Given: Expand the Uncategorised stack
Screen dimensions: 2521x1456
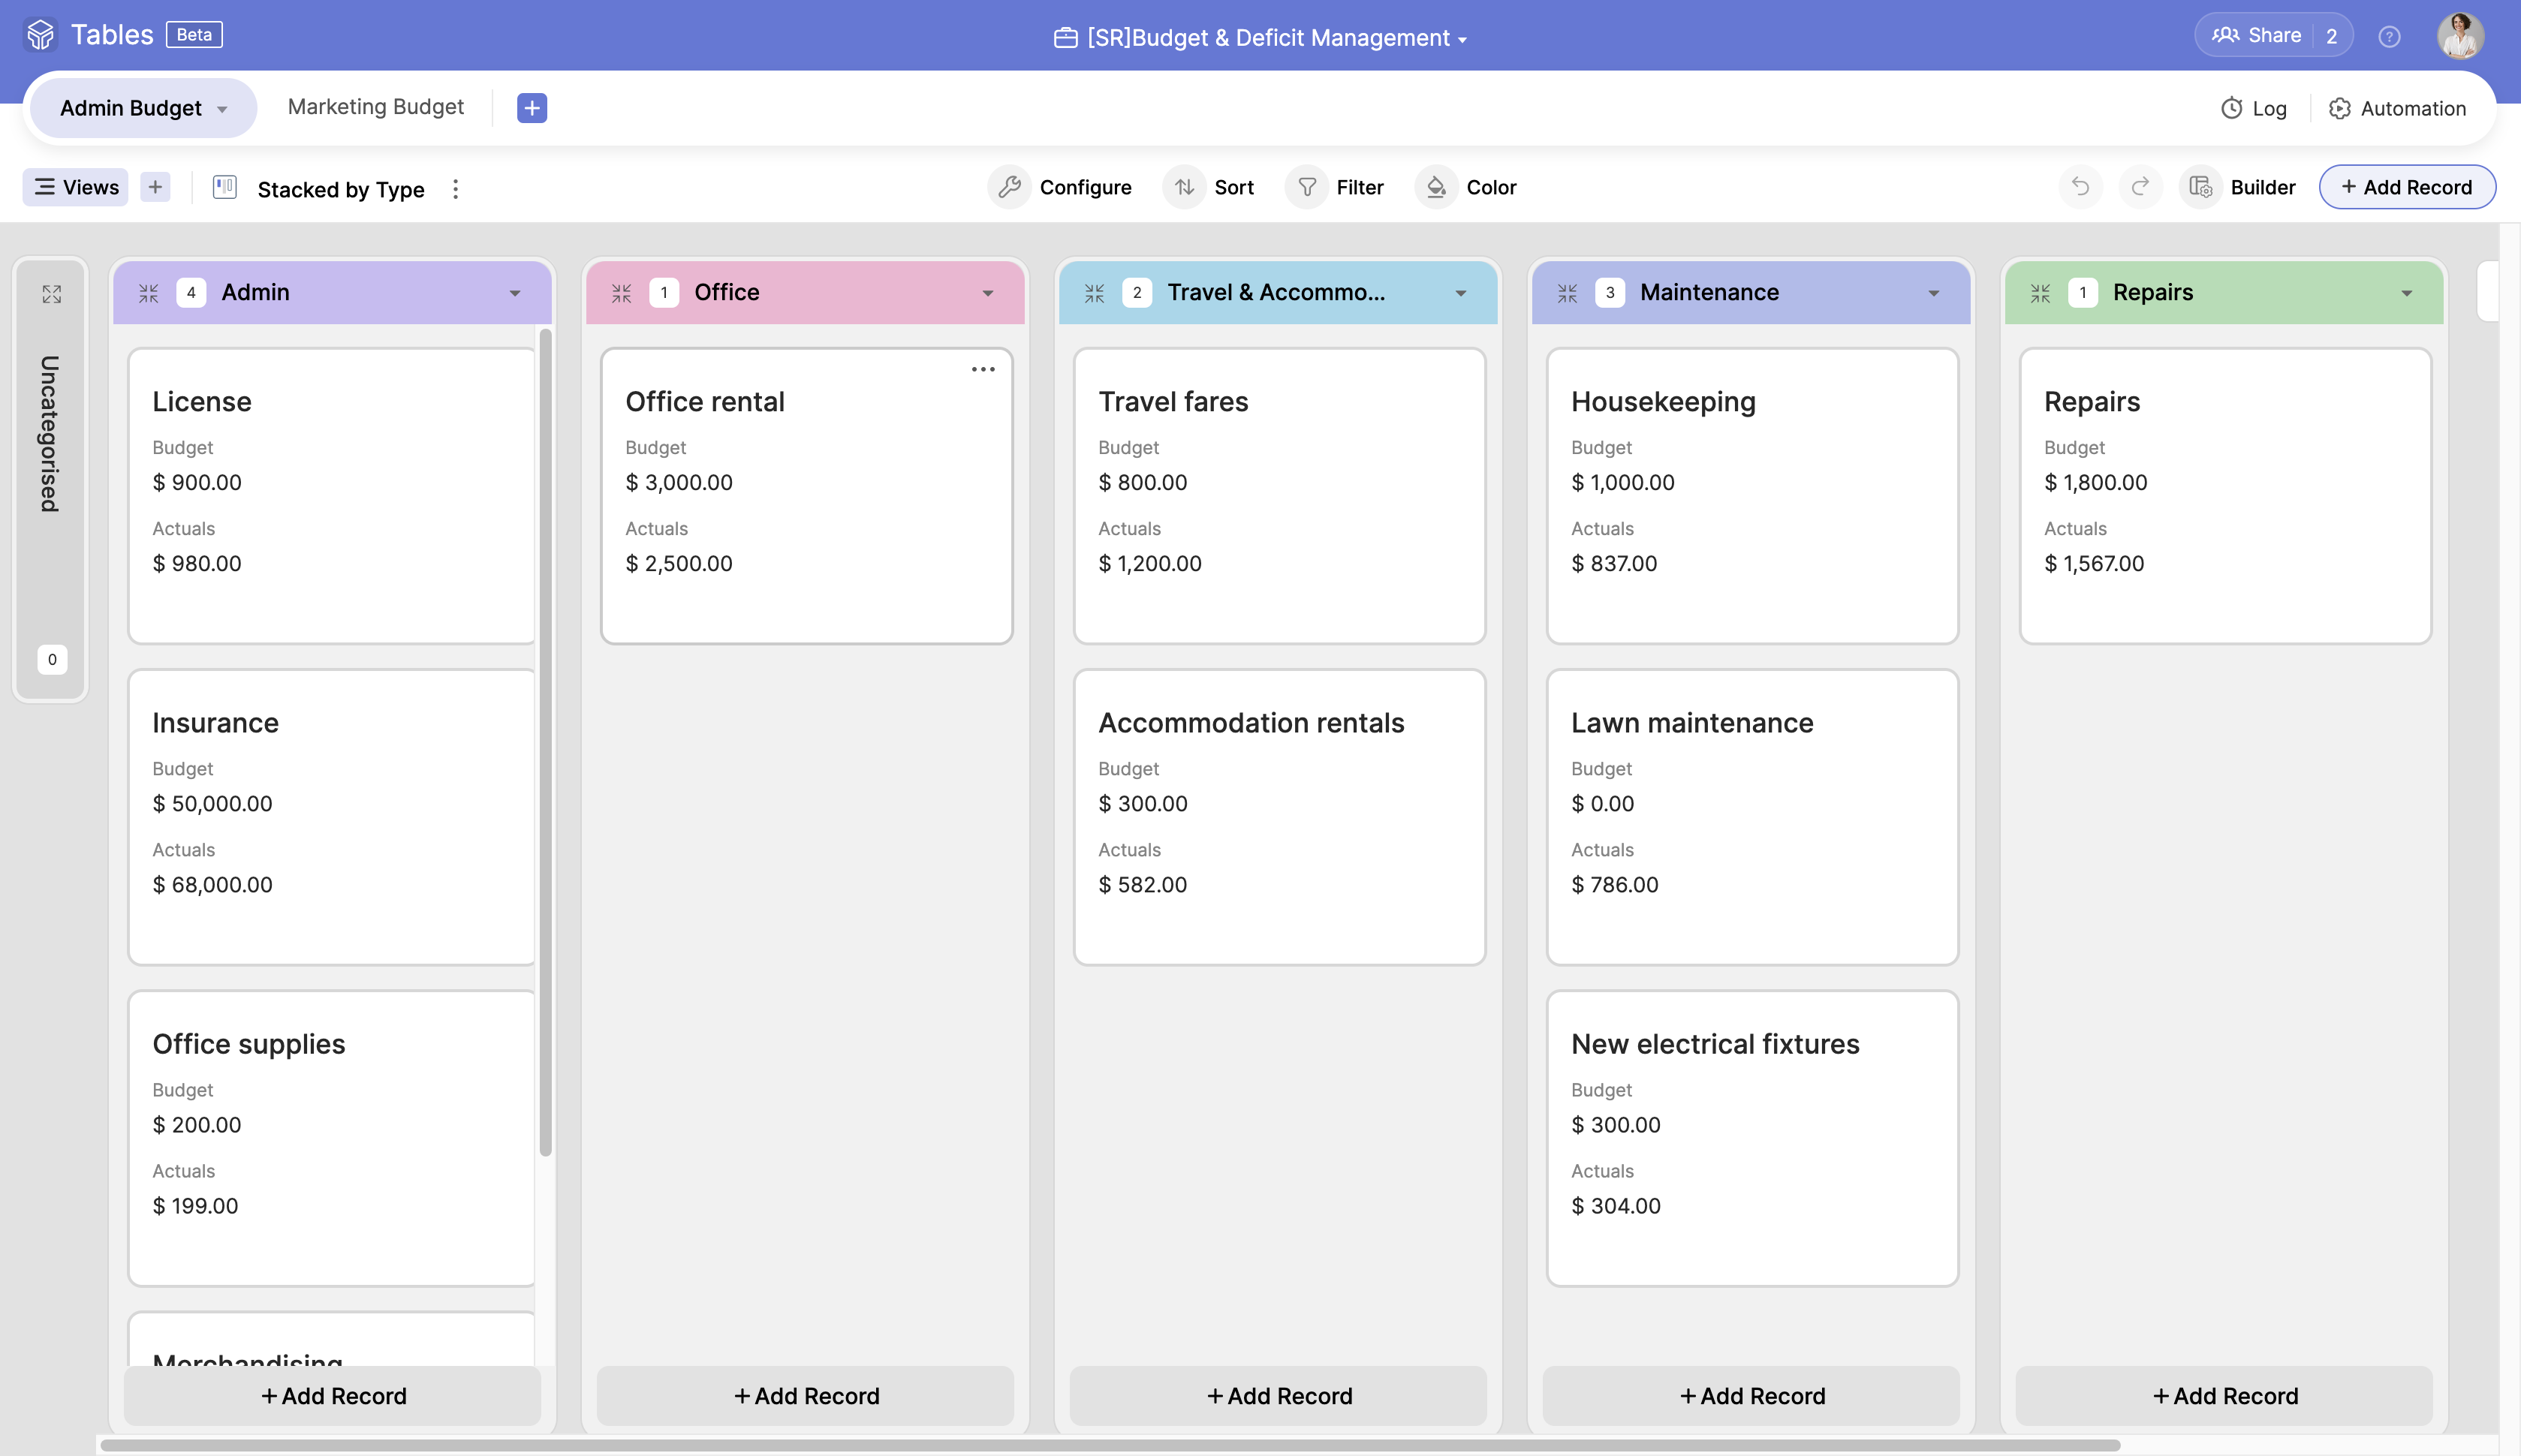Looking at the screenshot, I should coord(52,294).
